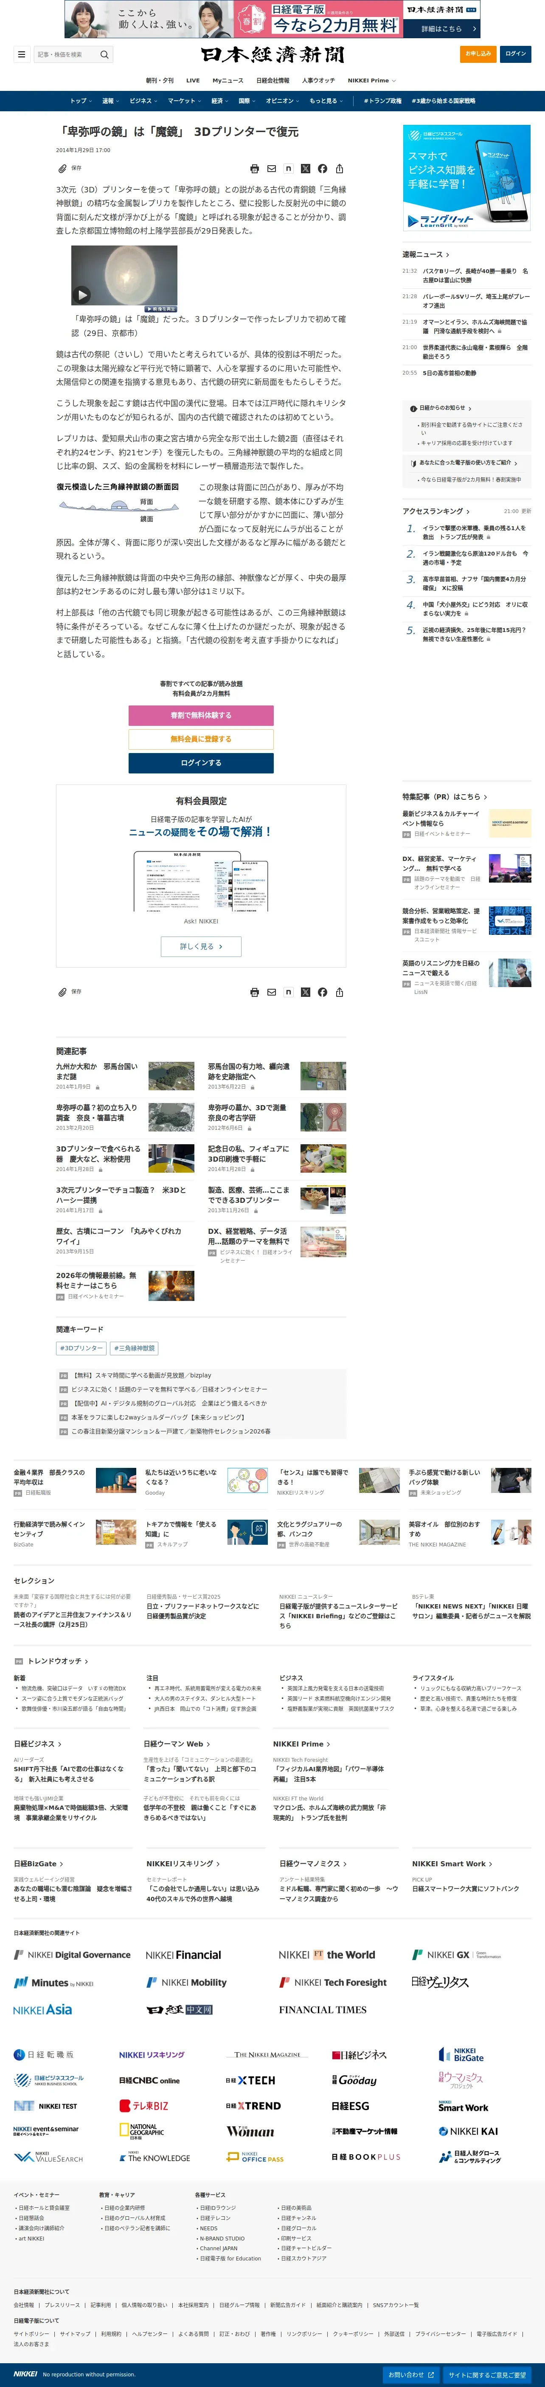Click 詳しく見る in the Ask! NIKKEI box
Image resolution: width=545 pixels, height=2387 pixels.
pos(201,946)
